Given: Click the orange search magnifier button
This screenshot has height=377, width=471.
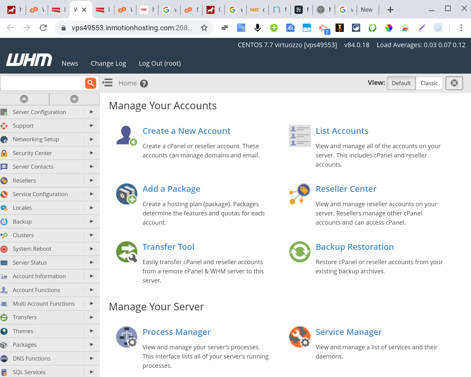Looking at the screenshot, I should 91,83.
